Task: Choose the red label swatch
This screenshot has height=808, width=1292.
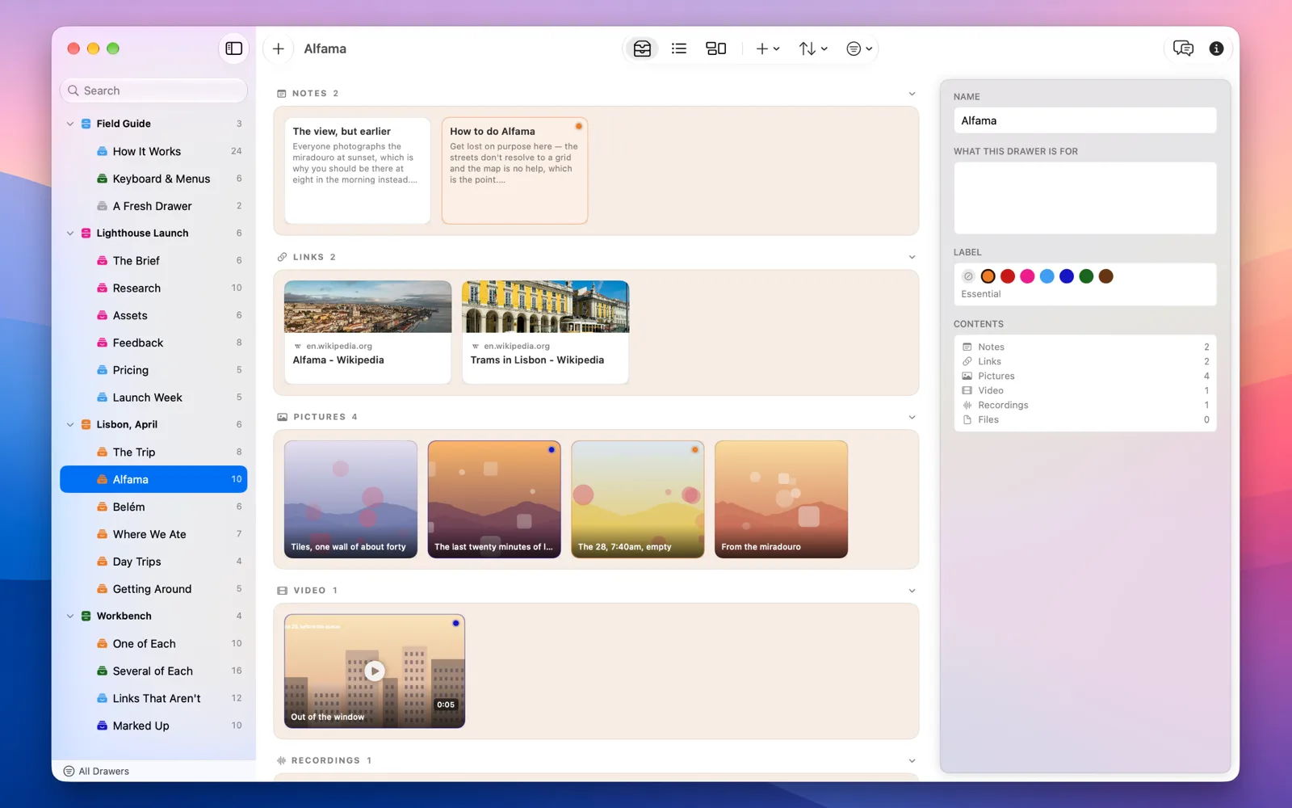Action: click(1008, 276)
